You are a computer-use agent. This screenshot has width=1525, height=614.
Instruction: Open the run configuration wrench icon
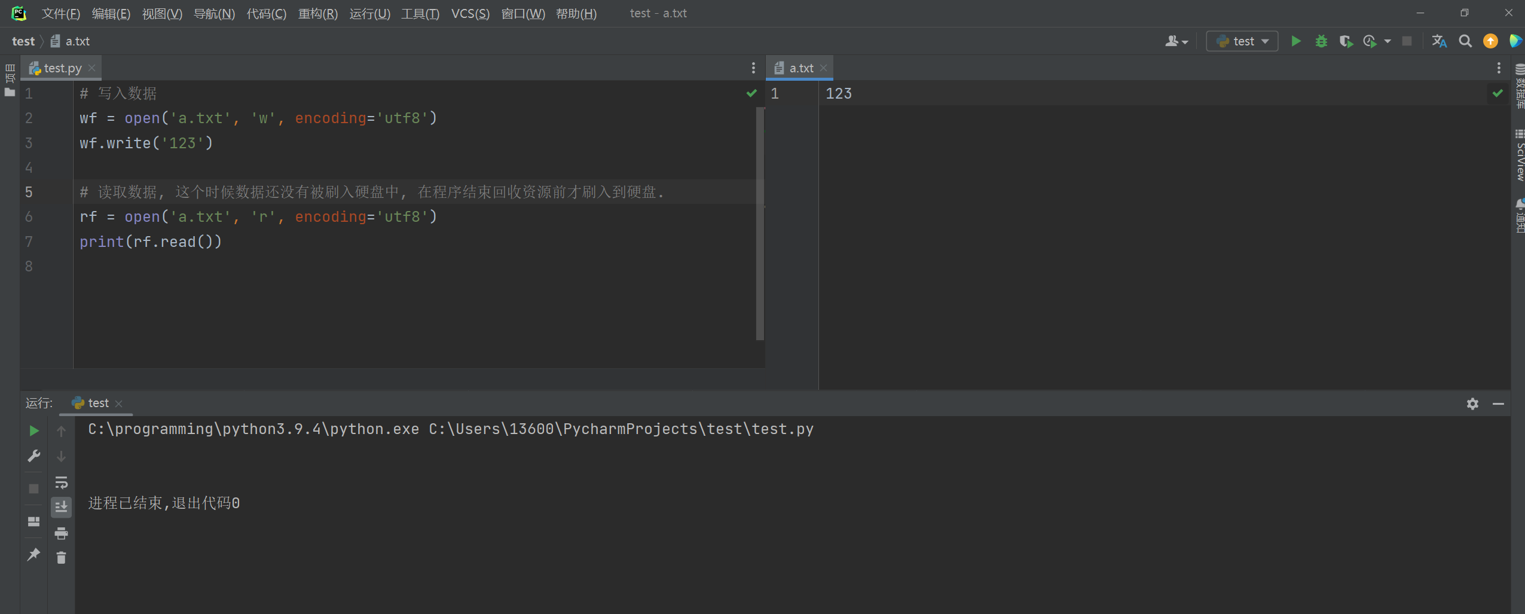(x=34, y=456)
